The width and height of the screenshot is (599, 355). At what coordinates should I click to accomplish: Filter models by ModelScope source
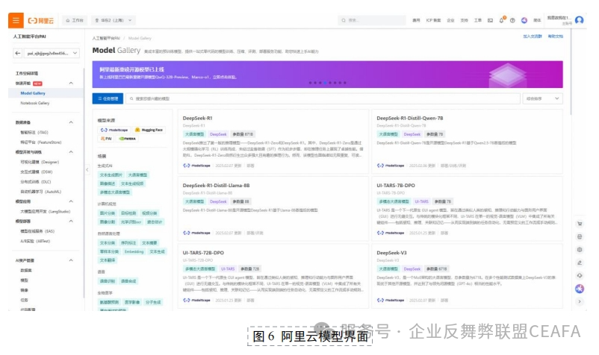(114, 130)
